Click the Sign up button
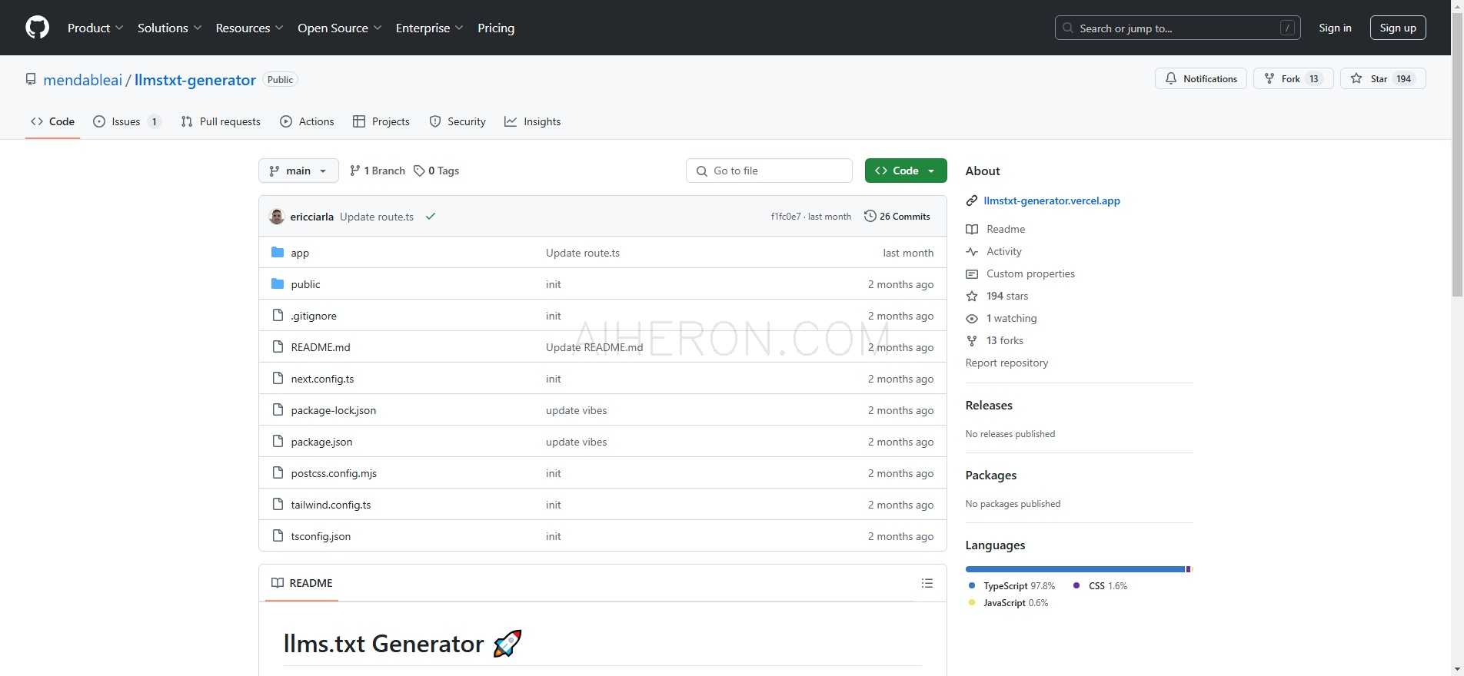 [x=1398, y=28]
